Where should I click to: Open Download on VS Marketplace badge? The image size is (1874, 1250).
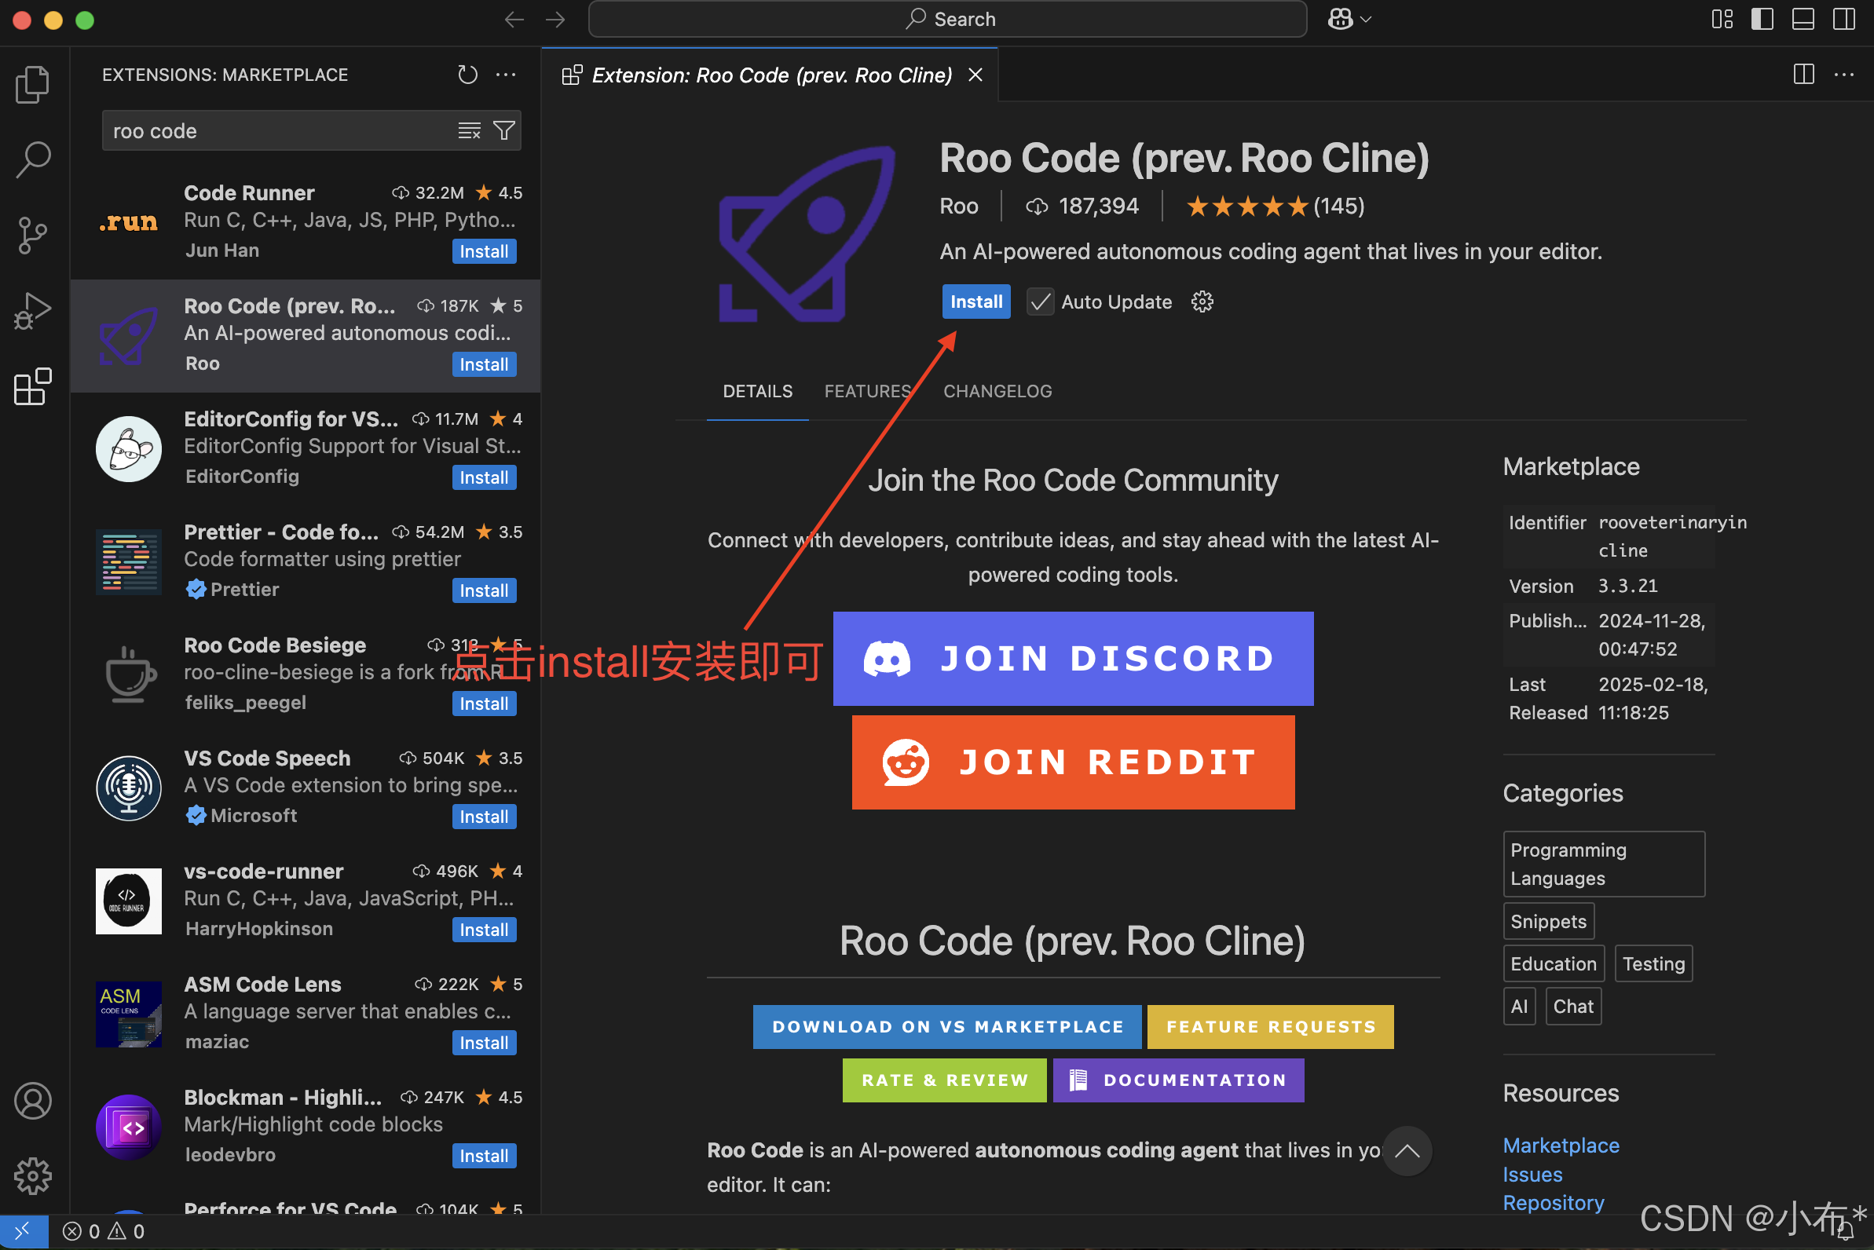click(x=947, y=1027)
